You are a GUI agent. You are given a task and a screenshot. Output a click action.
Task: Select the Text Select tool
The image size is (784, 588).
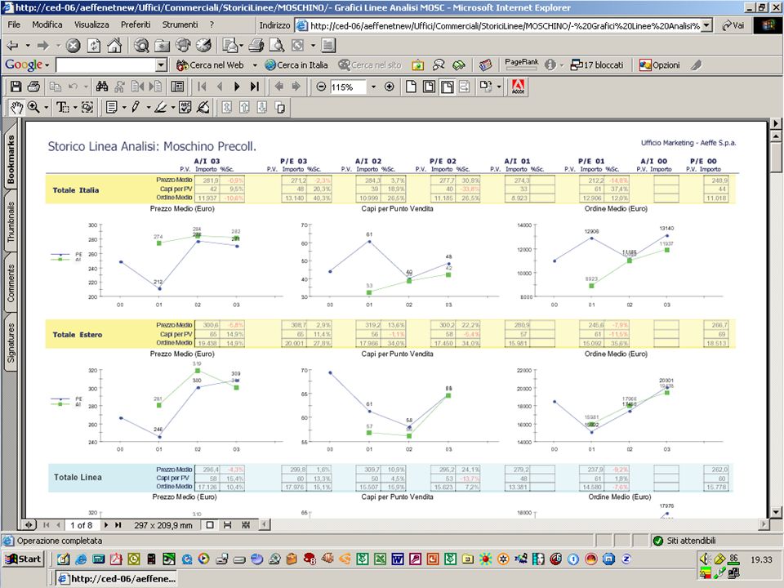coord(63,107)
